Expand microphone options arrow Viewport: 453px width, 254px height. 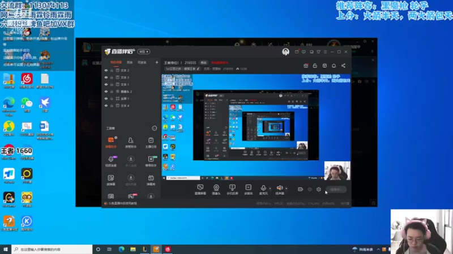[270, 189]
